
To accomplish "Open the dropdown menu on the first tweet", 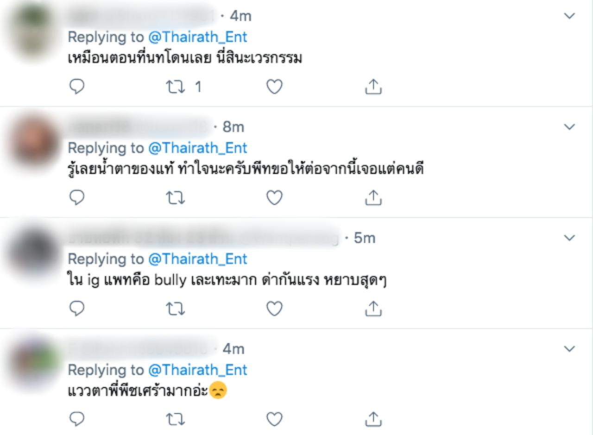I will [569, 16].
